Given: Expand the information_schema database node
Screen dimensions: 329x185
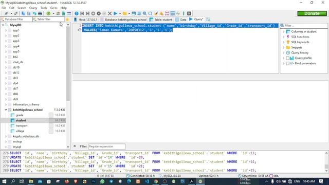Looking at the screenshot, I should [6, 104].
